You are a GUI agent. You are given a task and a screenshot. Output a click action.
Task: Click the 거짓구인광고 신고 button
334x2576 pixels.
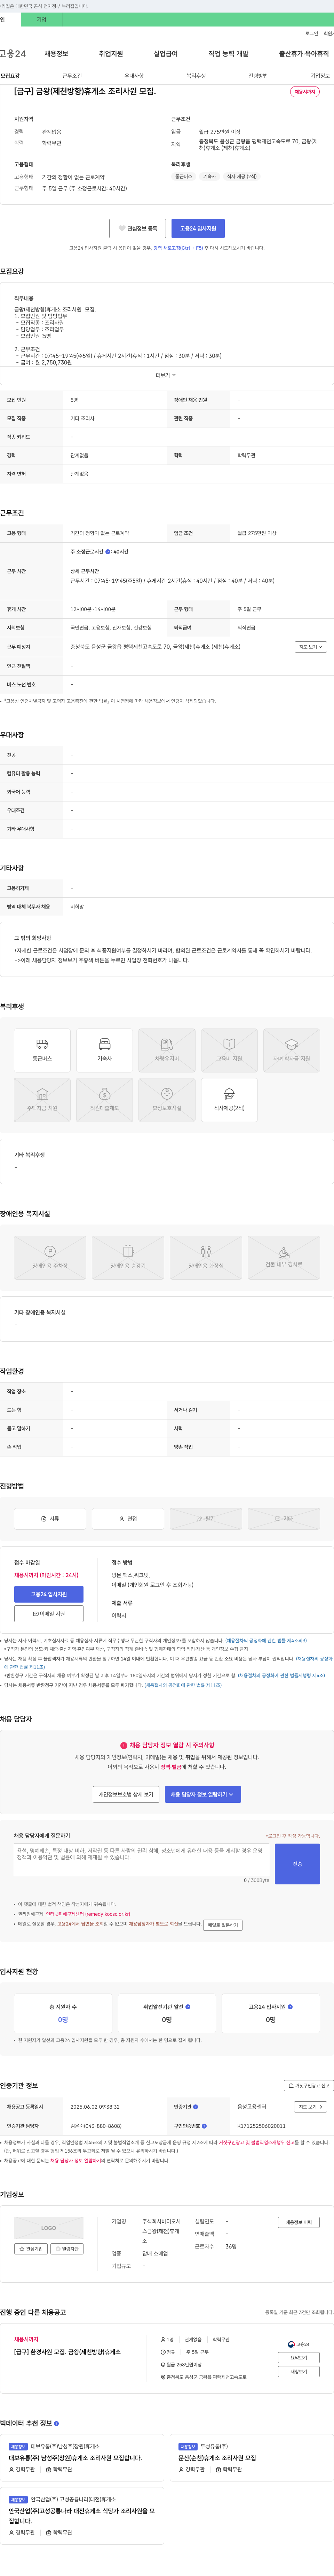pyautogui.click(x=309, y=2086)
